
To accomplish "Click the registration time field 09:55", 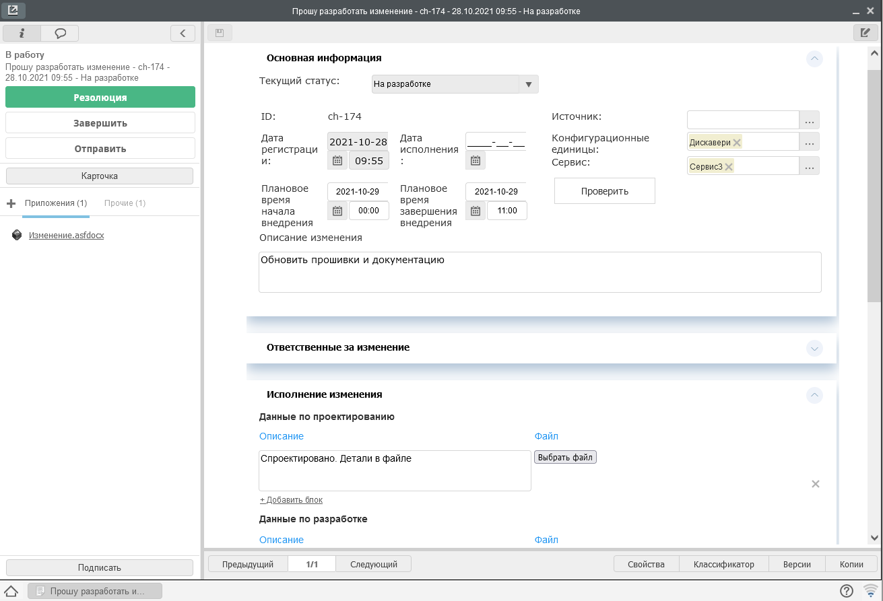I will click(x=368, y=161).
